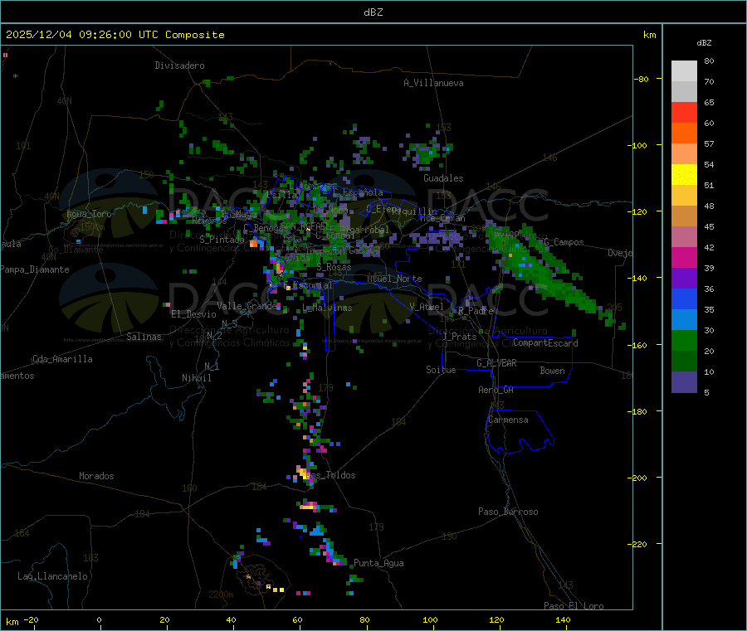Image resolution: width=747 pixels, height=631 pixels.
Task: Click the Soitue map label
Action: pos(441,370)
